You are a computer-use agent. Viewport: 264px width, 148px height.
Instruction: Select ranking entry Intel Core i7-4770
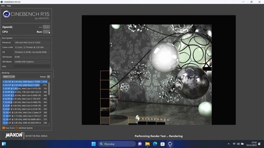(25, 89)
